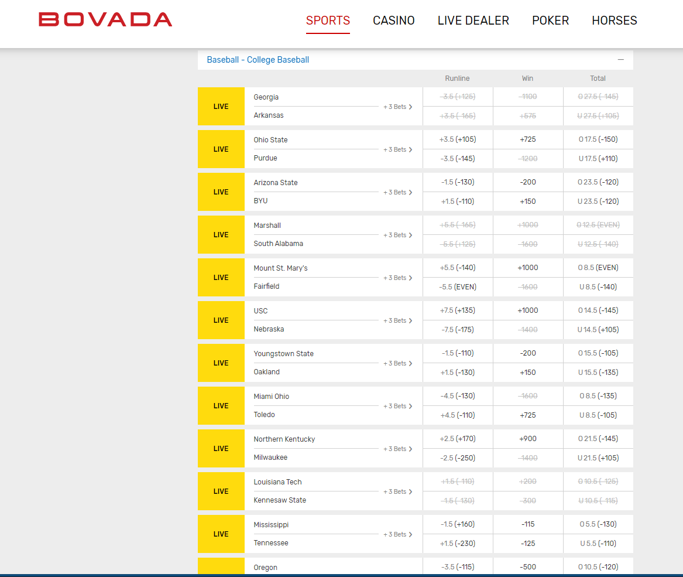Pick over 5.5 (-130) in Mississippi game
The width and height of the screenshot is (683, 577).
pos(598,524)
